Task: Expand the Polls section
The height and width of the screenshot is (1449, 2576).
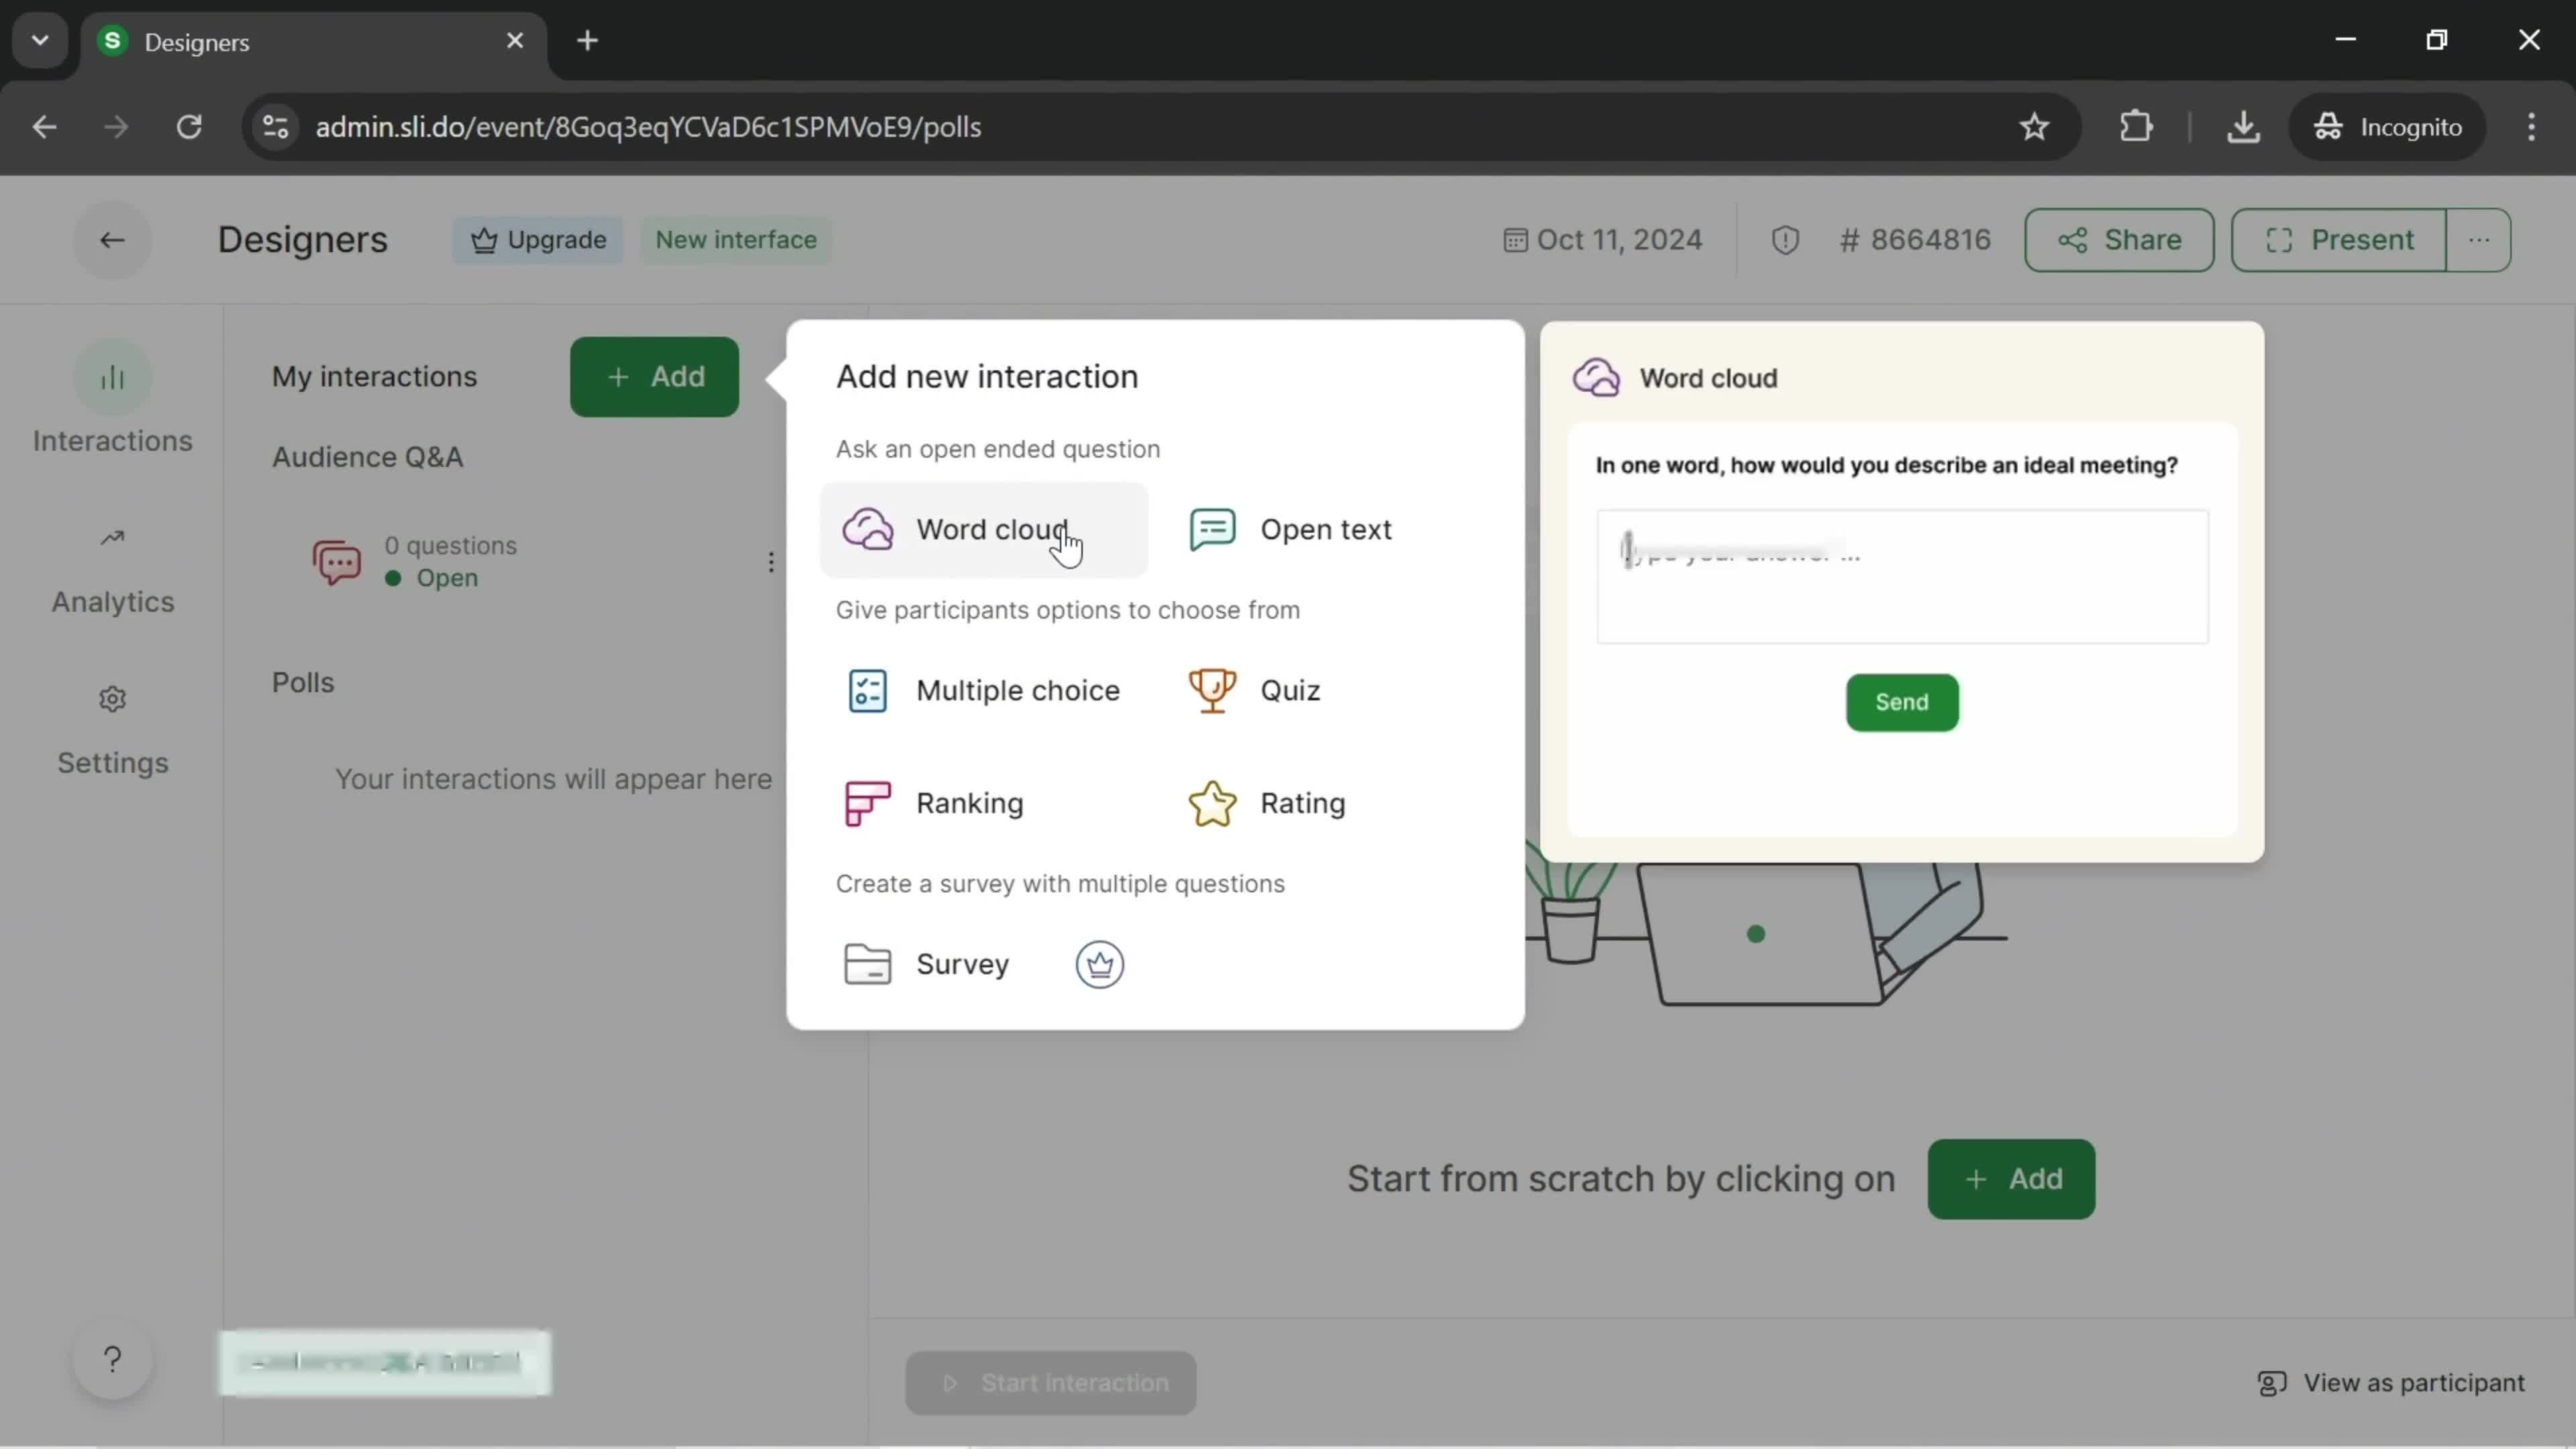Action: (303, 681)
